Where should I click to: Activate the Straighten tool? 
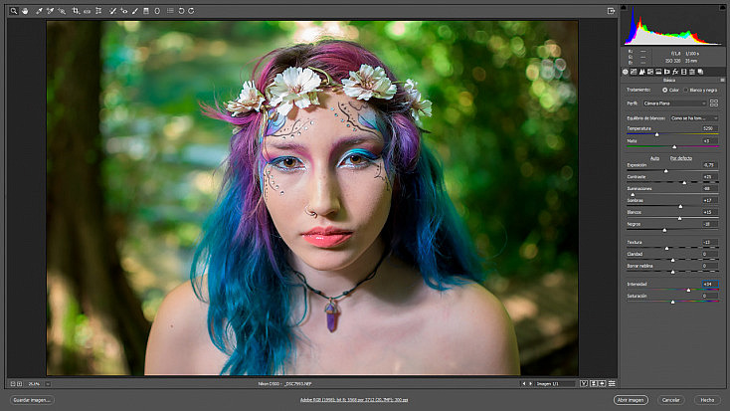pos(88,11)
